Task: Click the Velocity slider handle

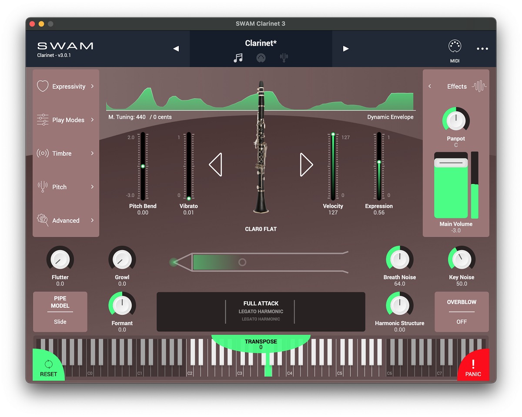Action: [x=333, y=135]
